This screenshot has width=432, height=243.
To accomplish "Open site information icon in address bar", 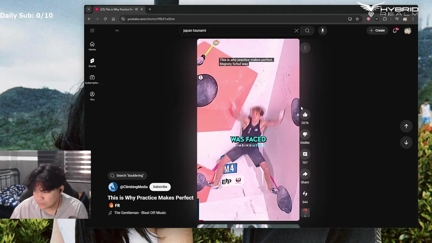I will click(123, 19).
